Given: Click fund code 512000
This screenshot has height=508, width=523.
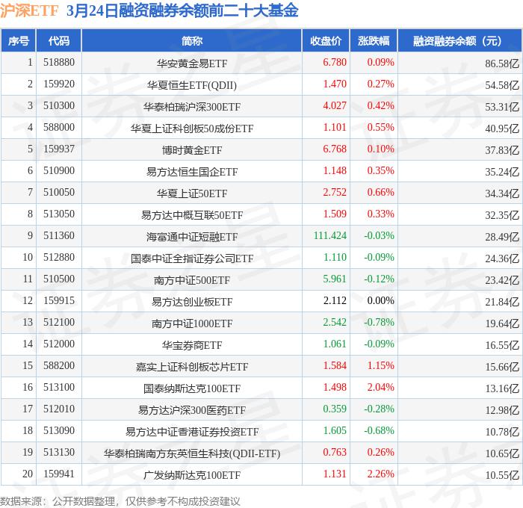Looking at the screenshot, I should click(x=59, y=344).
